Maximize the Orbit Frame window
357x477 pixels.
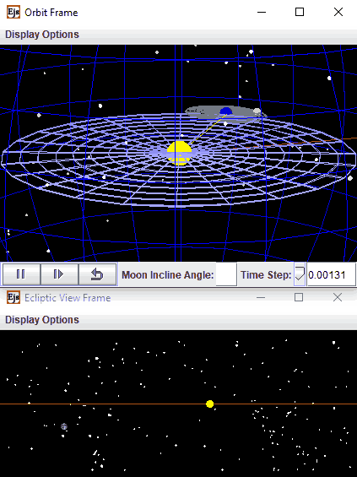point(300,12)
